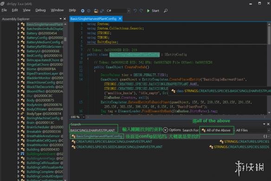Select Building @0200043D in the tree
This screenshot has width=271, height=181.
(x=43, y=149)
